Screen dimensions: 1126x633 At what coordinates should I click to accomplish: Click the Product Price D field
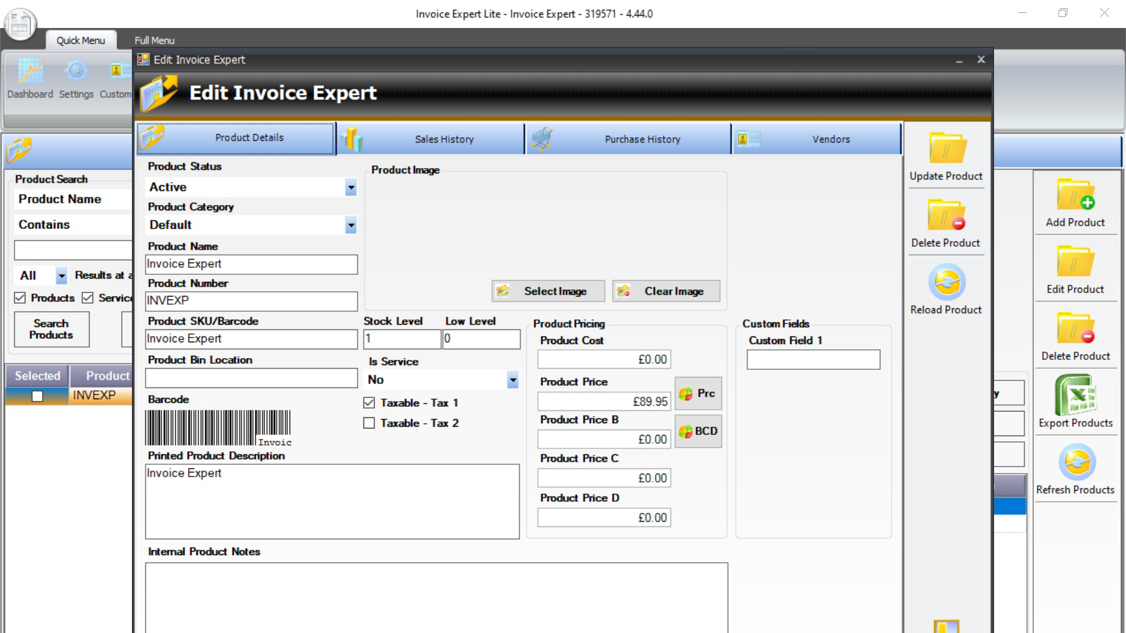click(604, 518)
